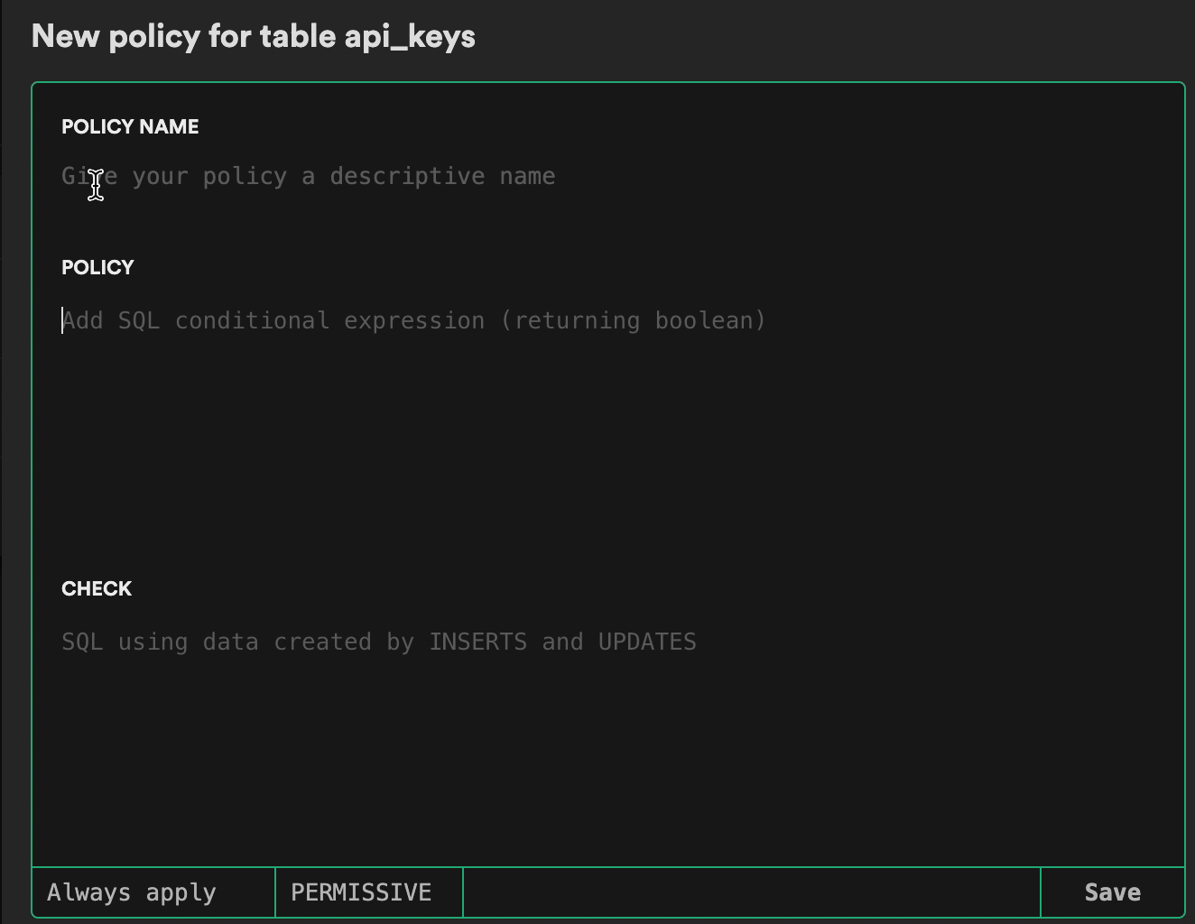Click the POLICY NAME section label

[x=129, y=126]
